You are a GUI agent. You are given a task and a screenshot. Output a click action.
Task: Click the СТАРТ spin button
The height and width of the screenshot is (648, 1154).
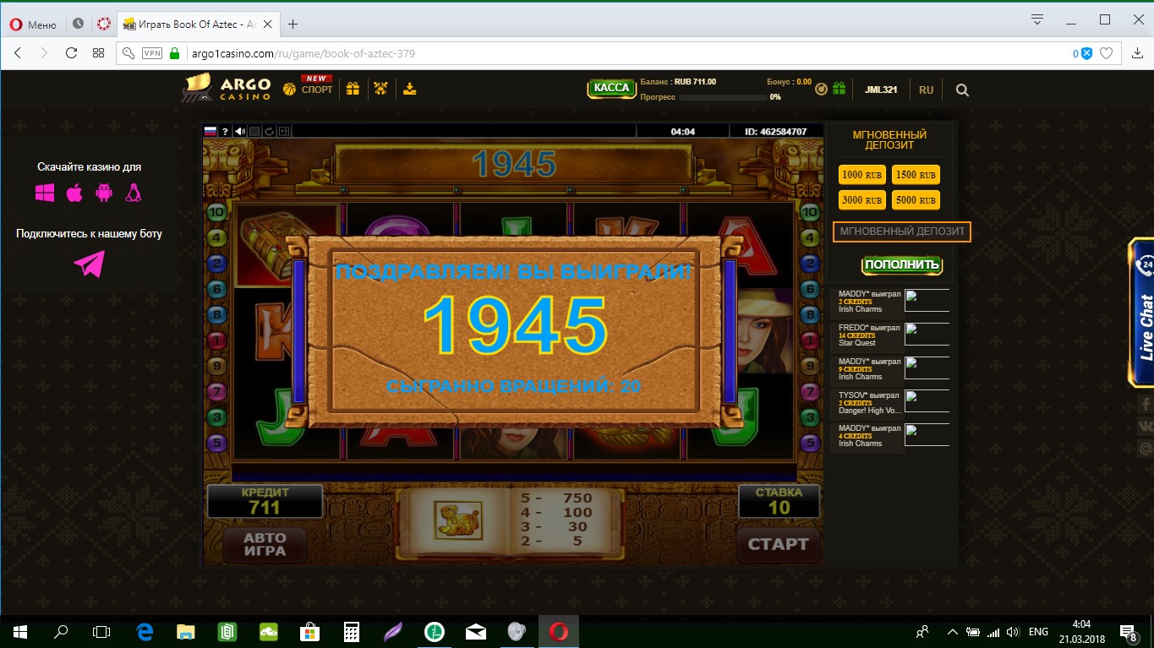tap(778, 544)
